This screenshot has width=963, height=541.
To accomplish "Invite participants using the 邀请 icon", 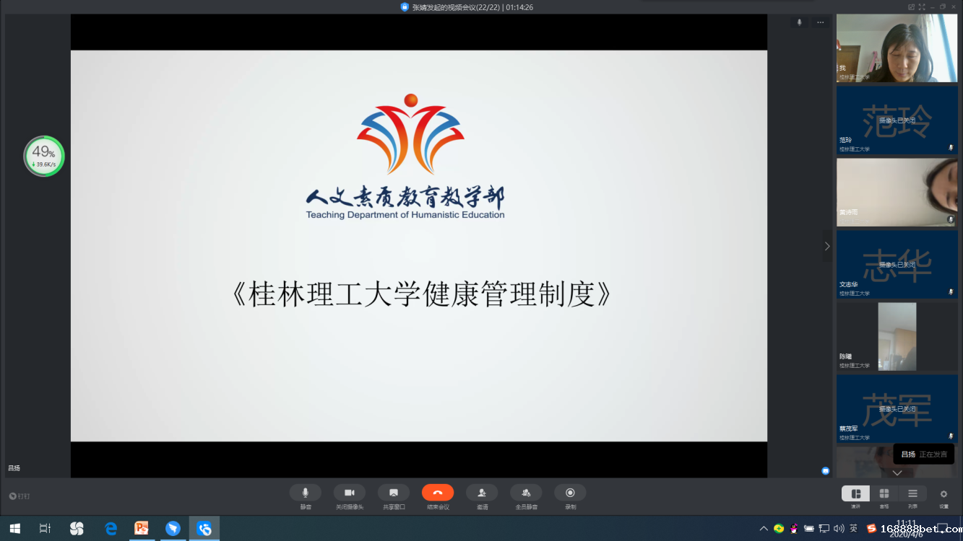I will (x=482, y=493).
